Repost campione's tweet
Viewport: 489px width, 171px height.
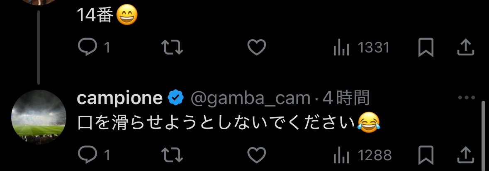[172, 155]
